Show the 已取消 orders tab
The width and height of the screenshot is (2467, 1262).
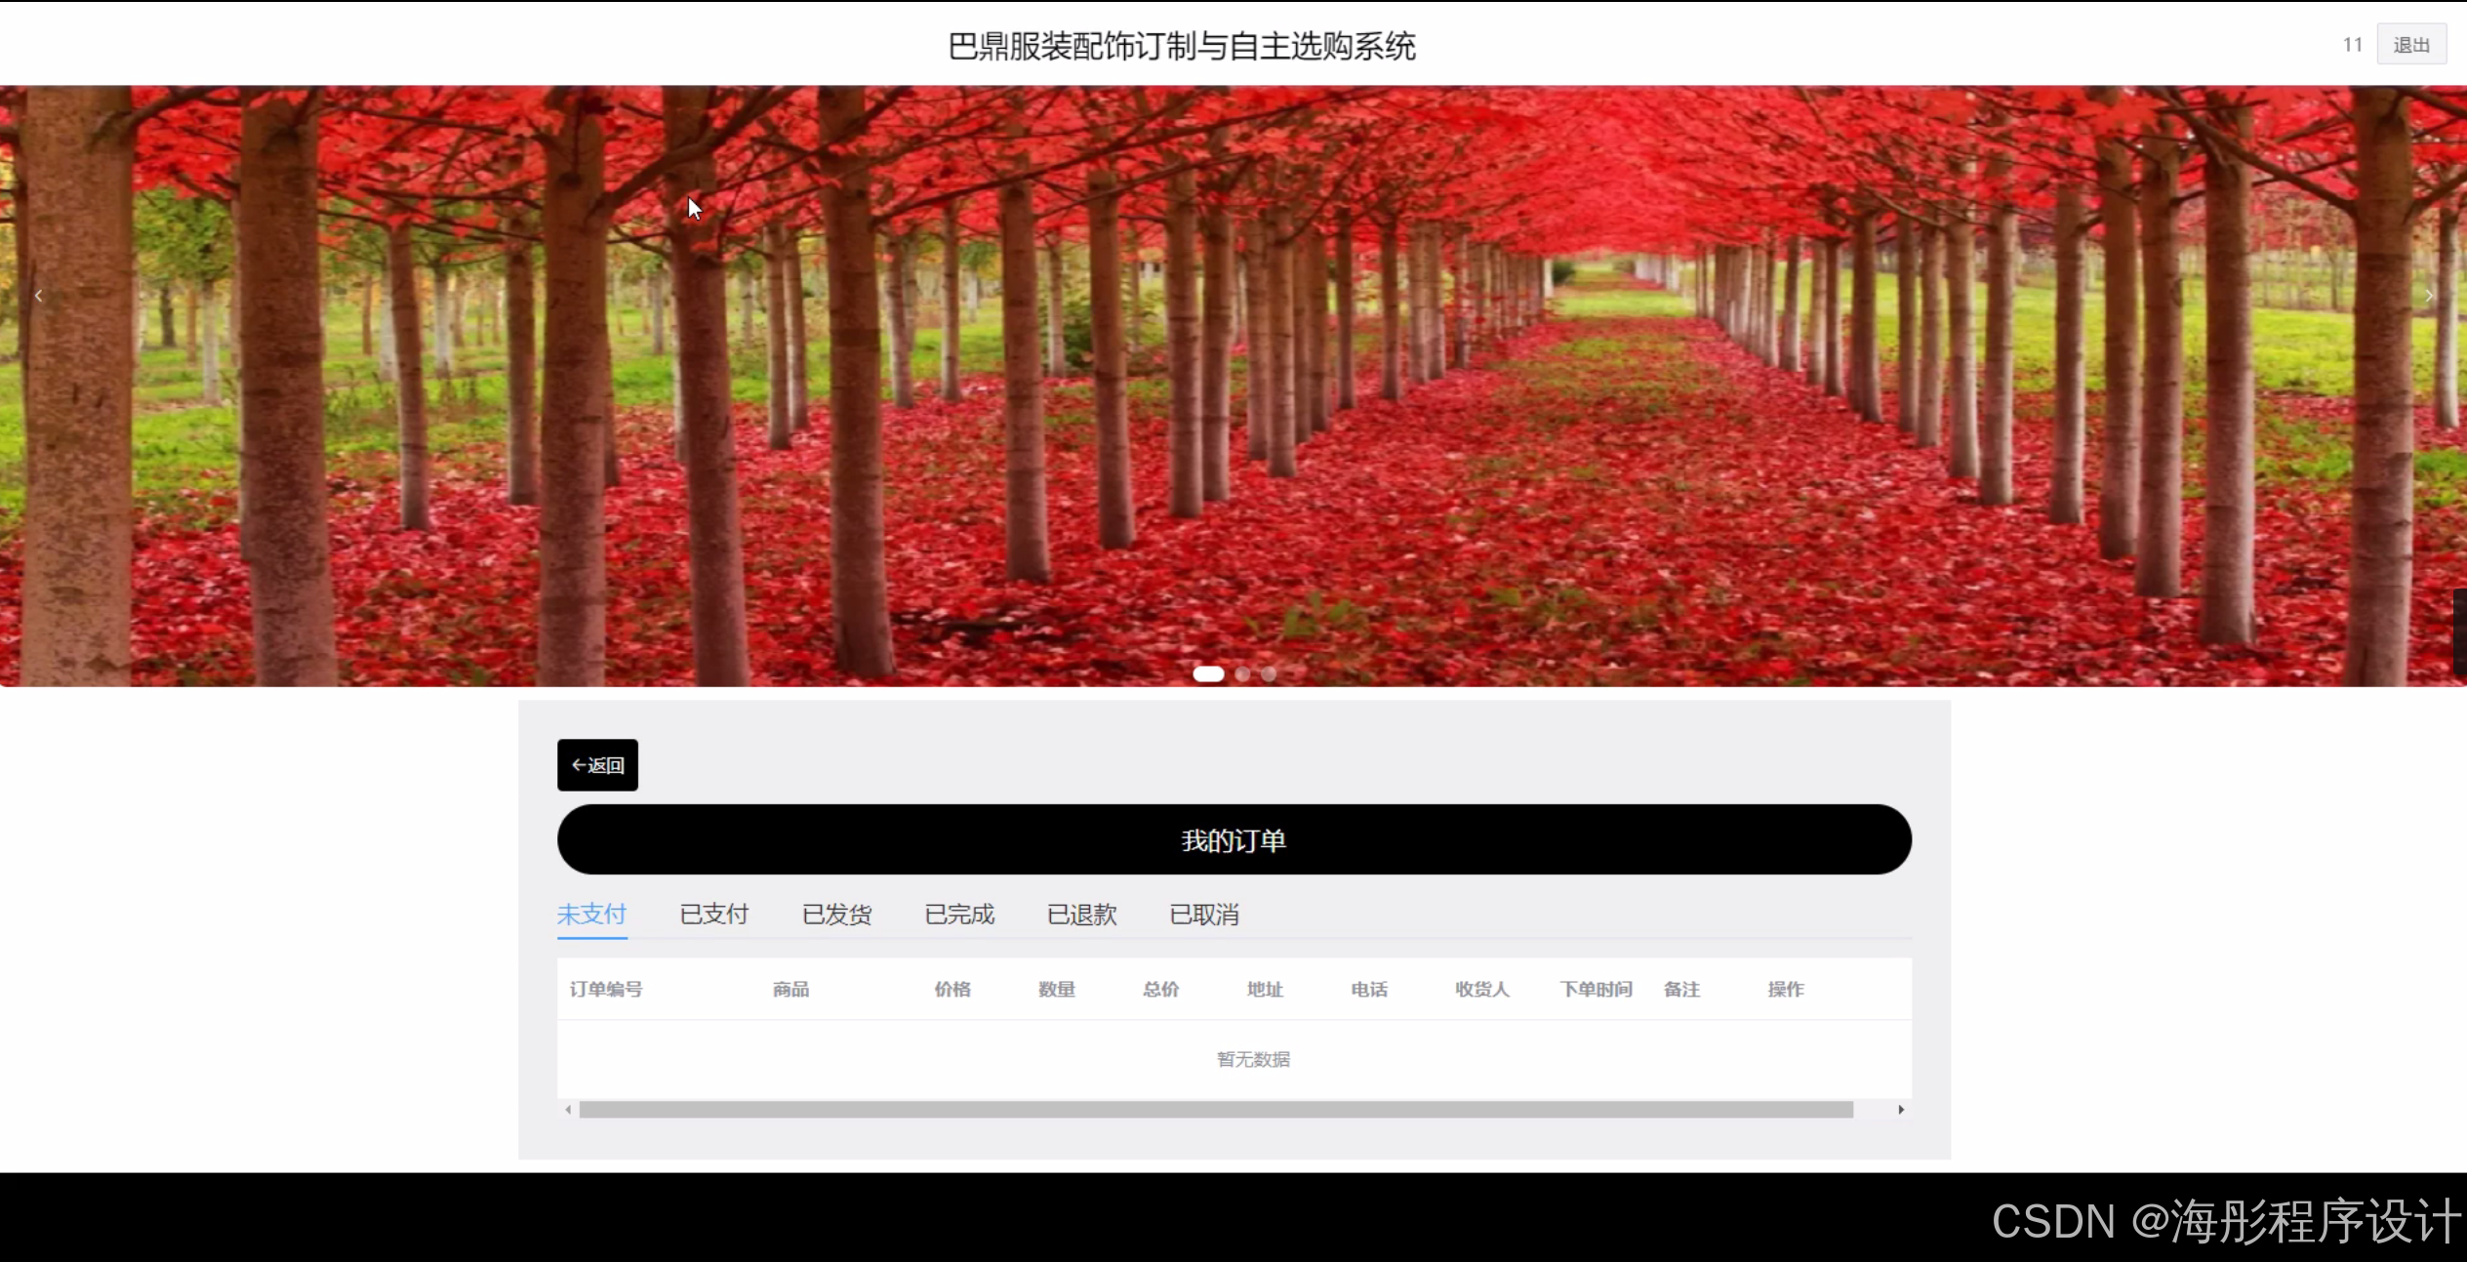pyautogui.click(x=1204, y=915)
